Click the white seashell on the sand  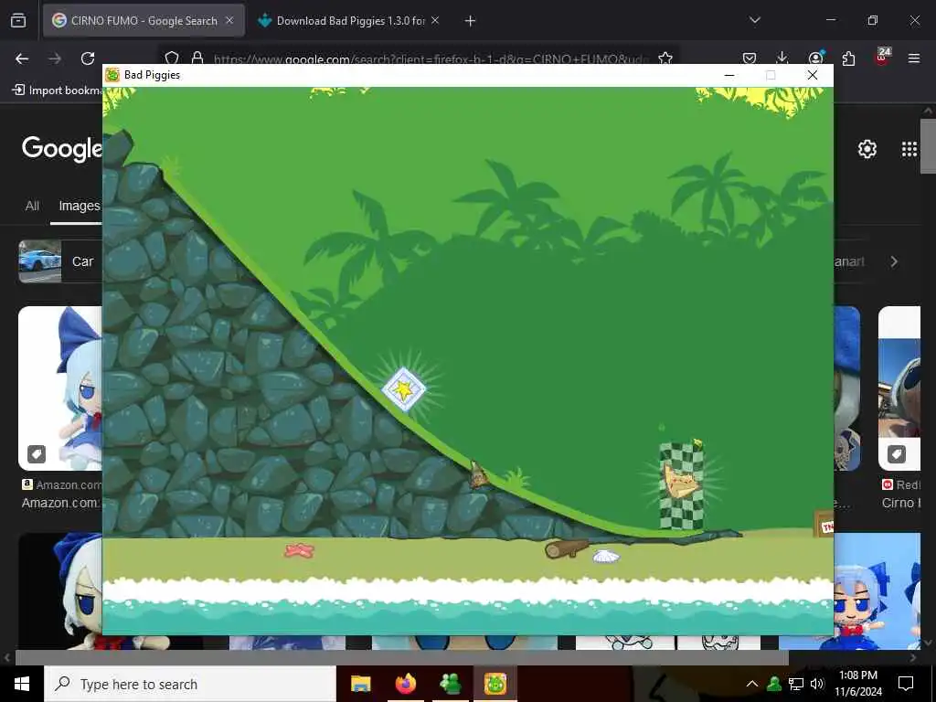pos(605,557)
